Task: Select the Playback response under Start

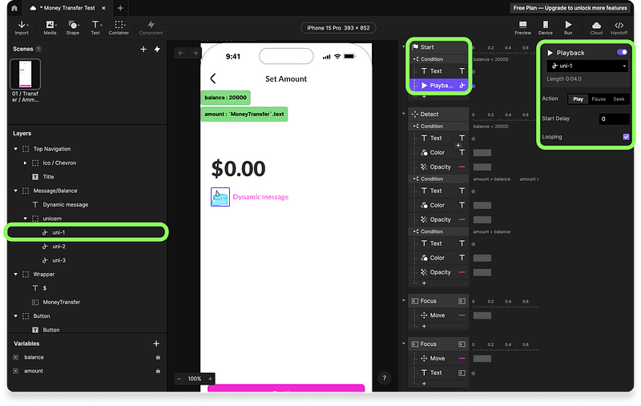Action: (438, 86)
